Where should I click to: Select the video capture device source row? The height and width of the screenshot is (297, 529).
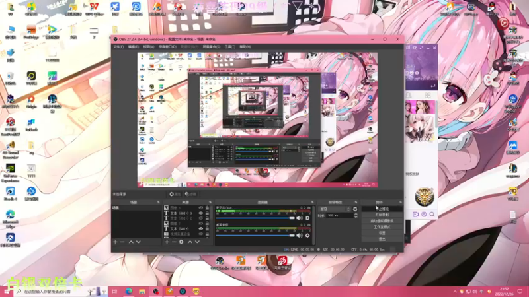pos(187,234)
